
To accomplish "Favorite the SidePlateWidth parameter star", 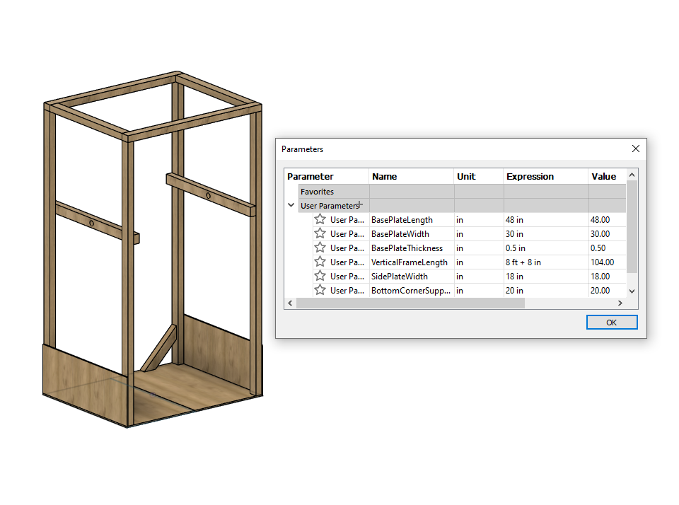I will point(320,276).
